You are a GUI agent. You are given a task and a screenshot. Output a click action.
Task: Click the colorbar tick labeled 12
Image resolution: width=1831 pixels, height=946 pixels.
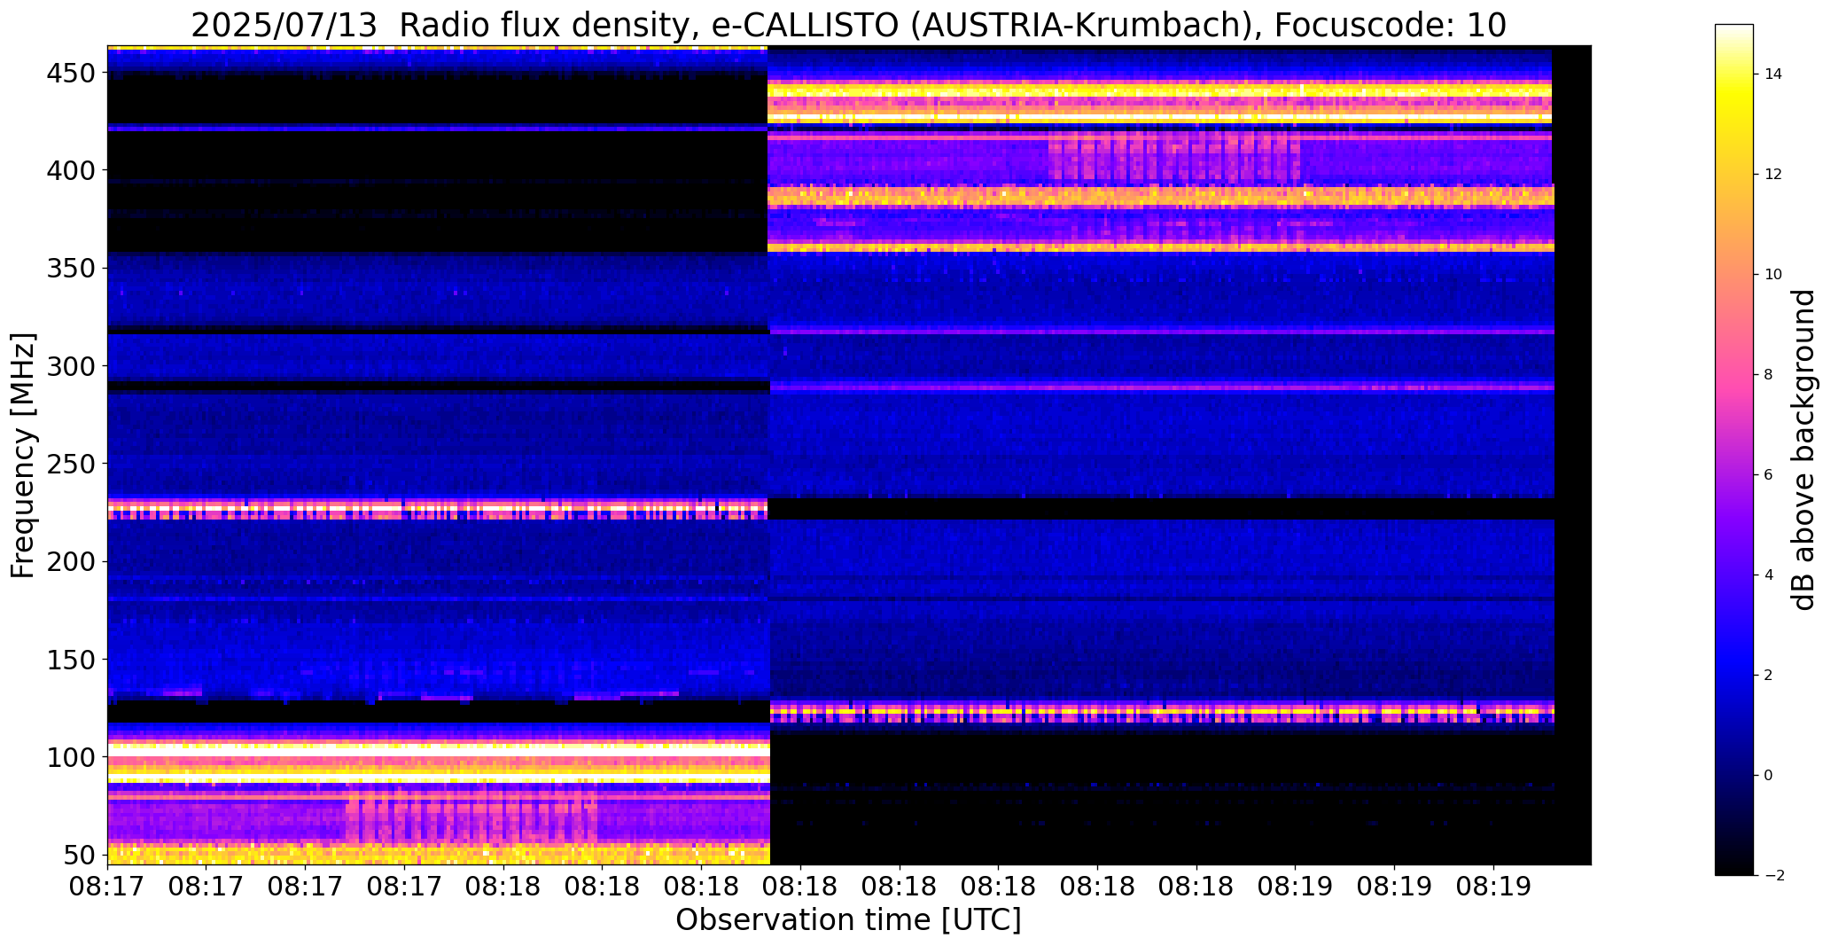pos(1773,175)
